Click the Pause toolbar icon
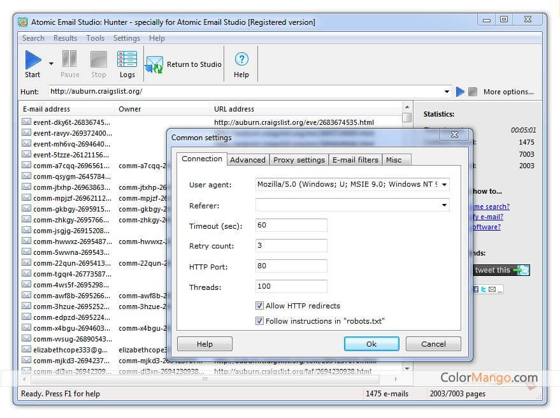Viewport: 560px width, 418px height. [x=69, y=61]
